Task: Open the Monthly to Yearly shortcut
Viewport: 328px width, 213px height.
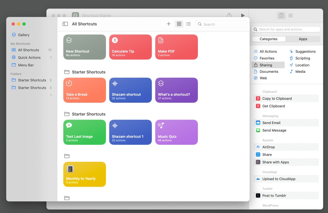Action: 84,174
